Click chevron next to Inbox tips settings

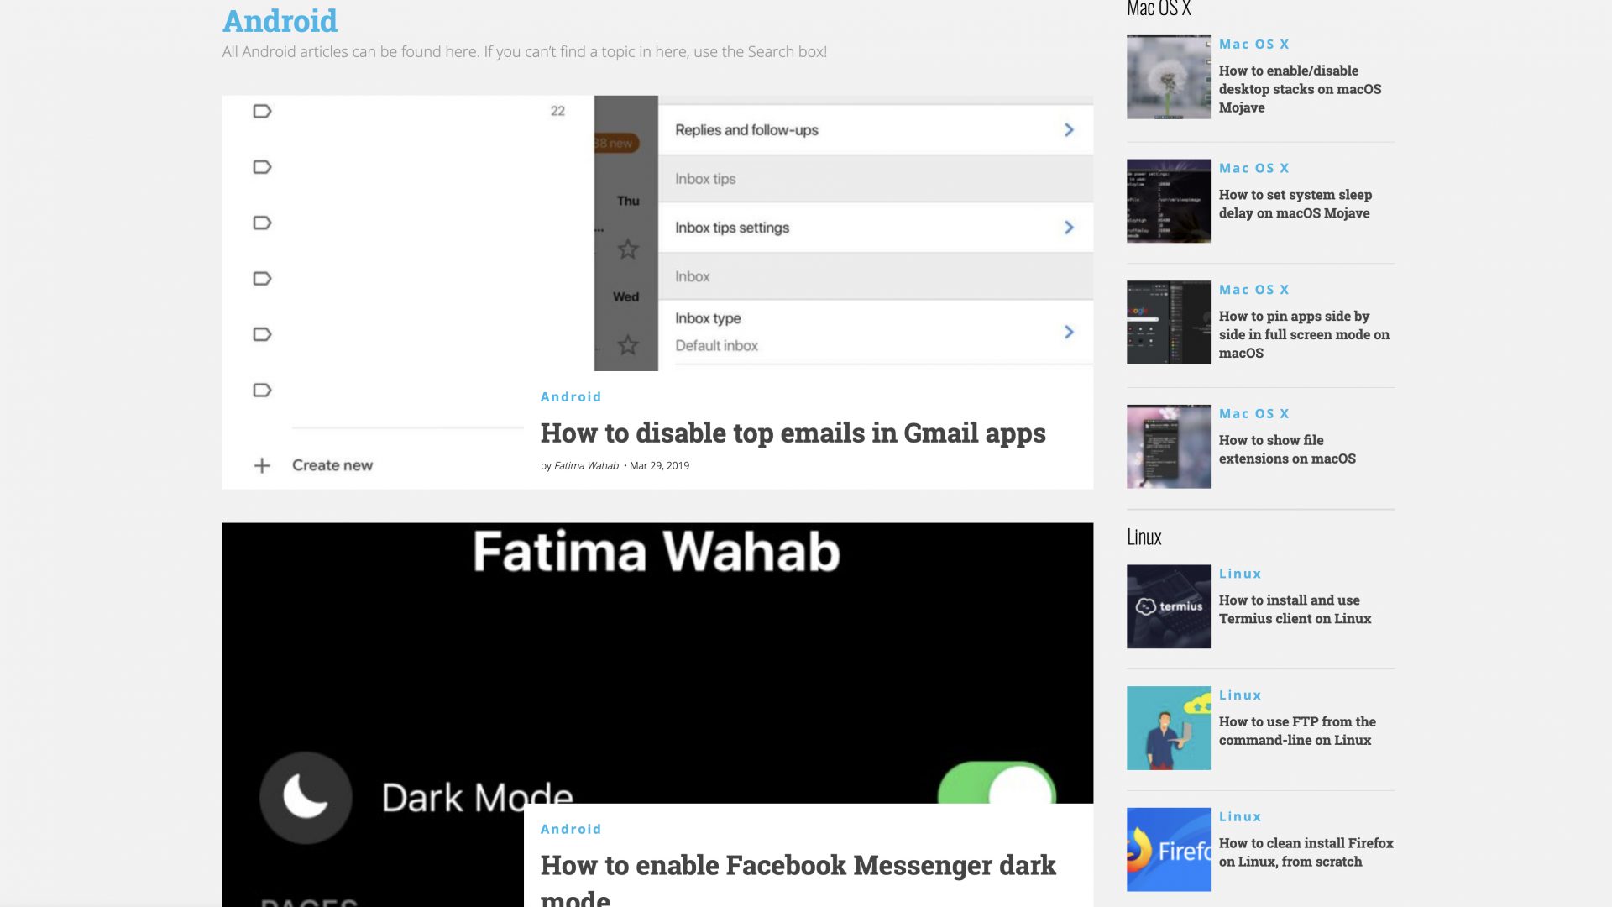1069,228
